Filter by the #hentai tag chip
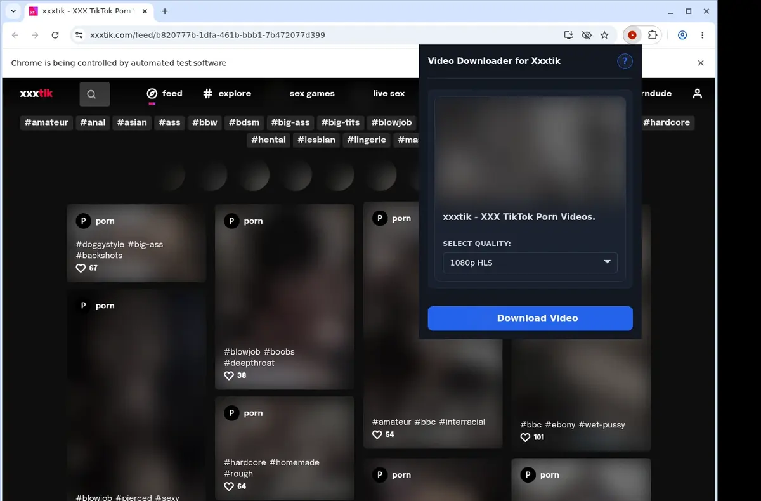The image size is (761, 501). tap(268, 140)
